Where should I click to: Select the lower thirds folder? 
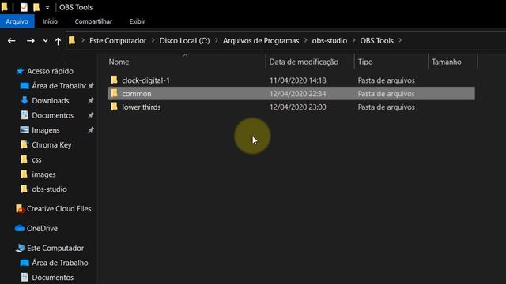(142, 107)
